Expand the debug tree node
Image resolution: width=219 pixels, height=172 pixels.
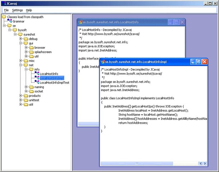coord(21,39)
